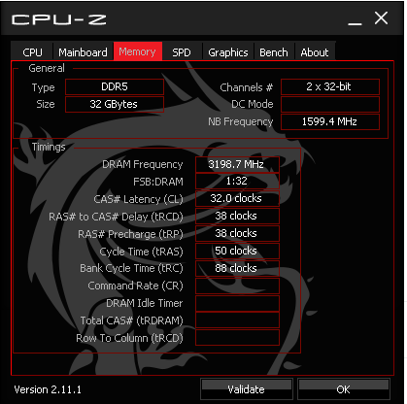Close the CPU-Z window
The width and height of the screenshot is (407, 404).
click(x=381, y=18)
